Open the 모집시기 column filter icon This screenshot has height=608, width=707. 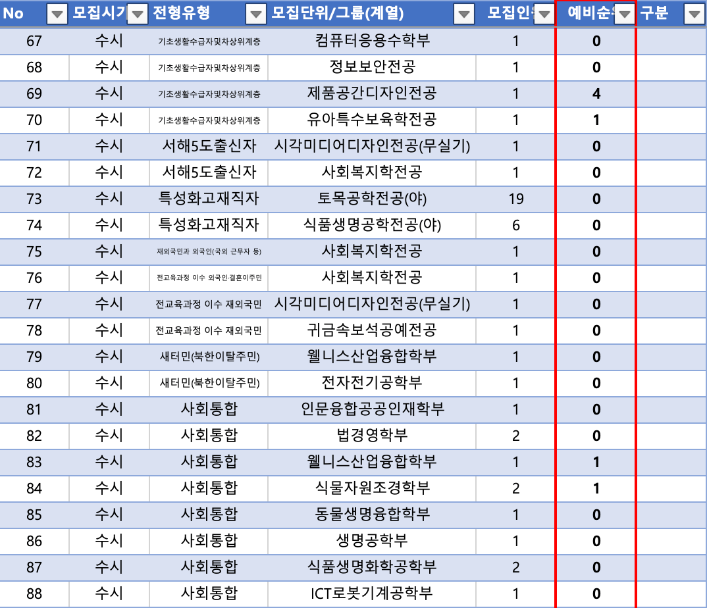coord(136,14)
